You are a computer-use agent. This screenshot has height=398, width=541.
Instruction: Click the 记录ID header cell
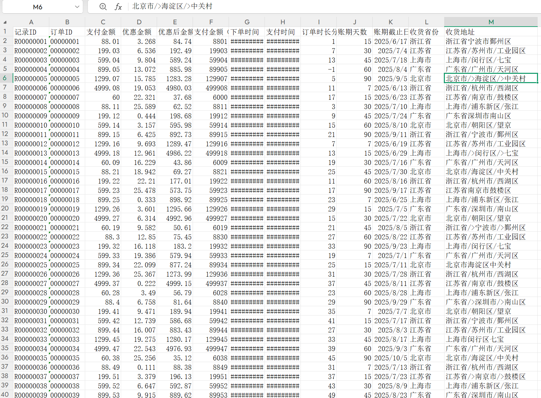click(31, 32)
